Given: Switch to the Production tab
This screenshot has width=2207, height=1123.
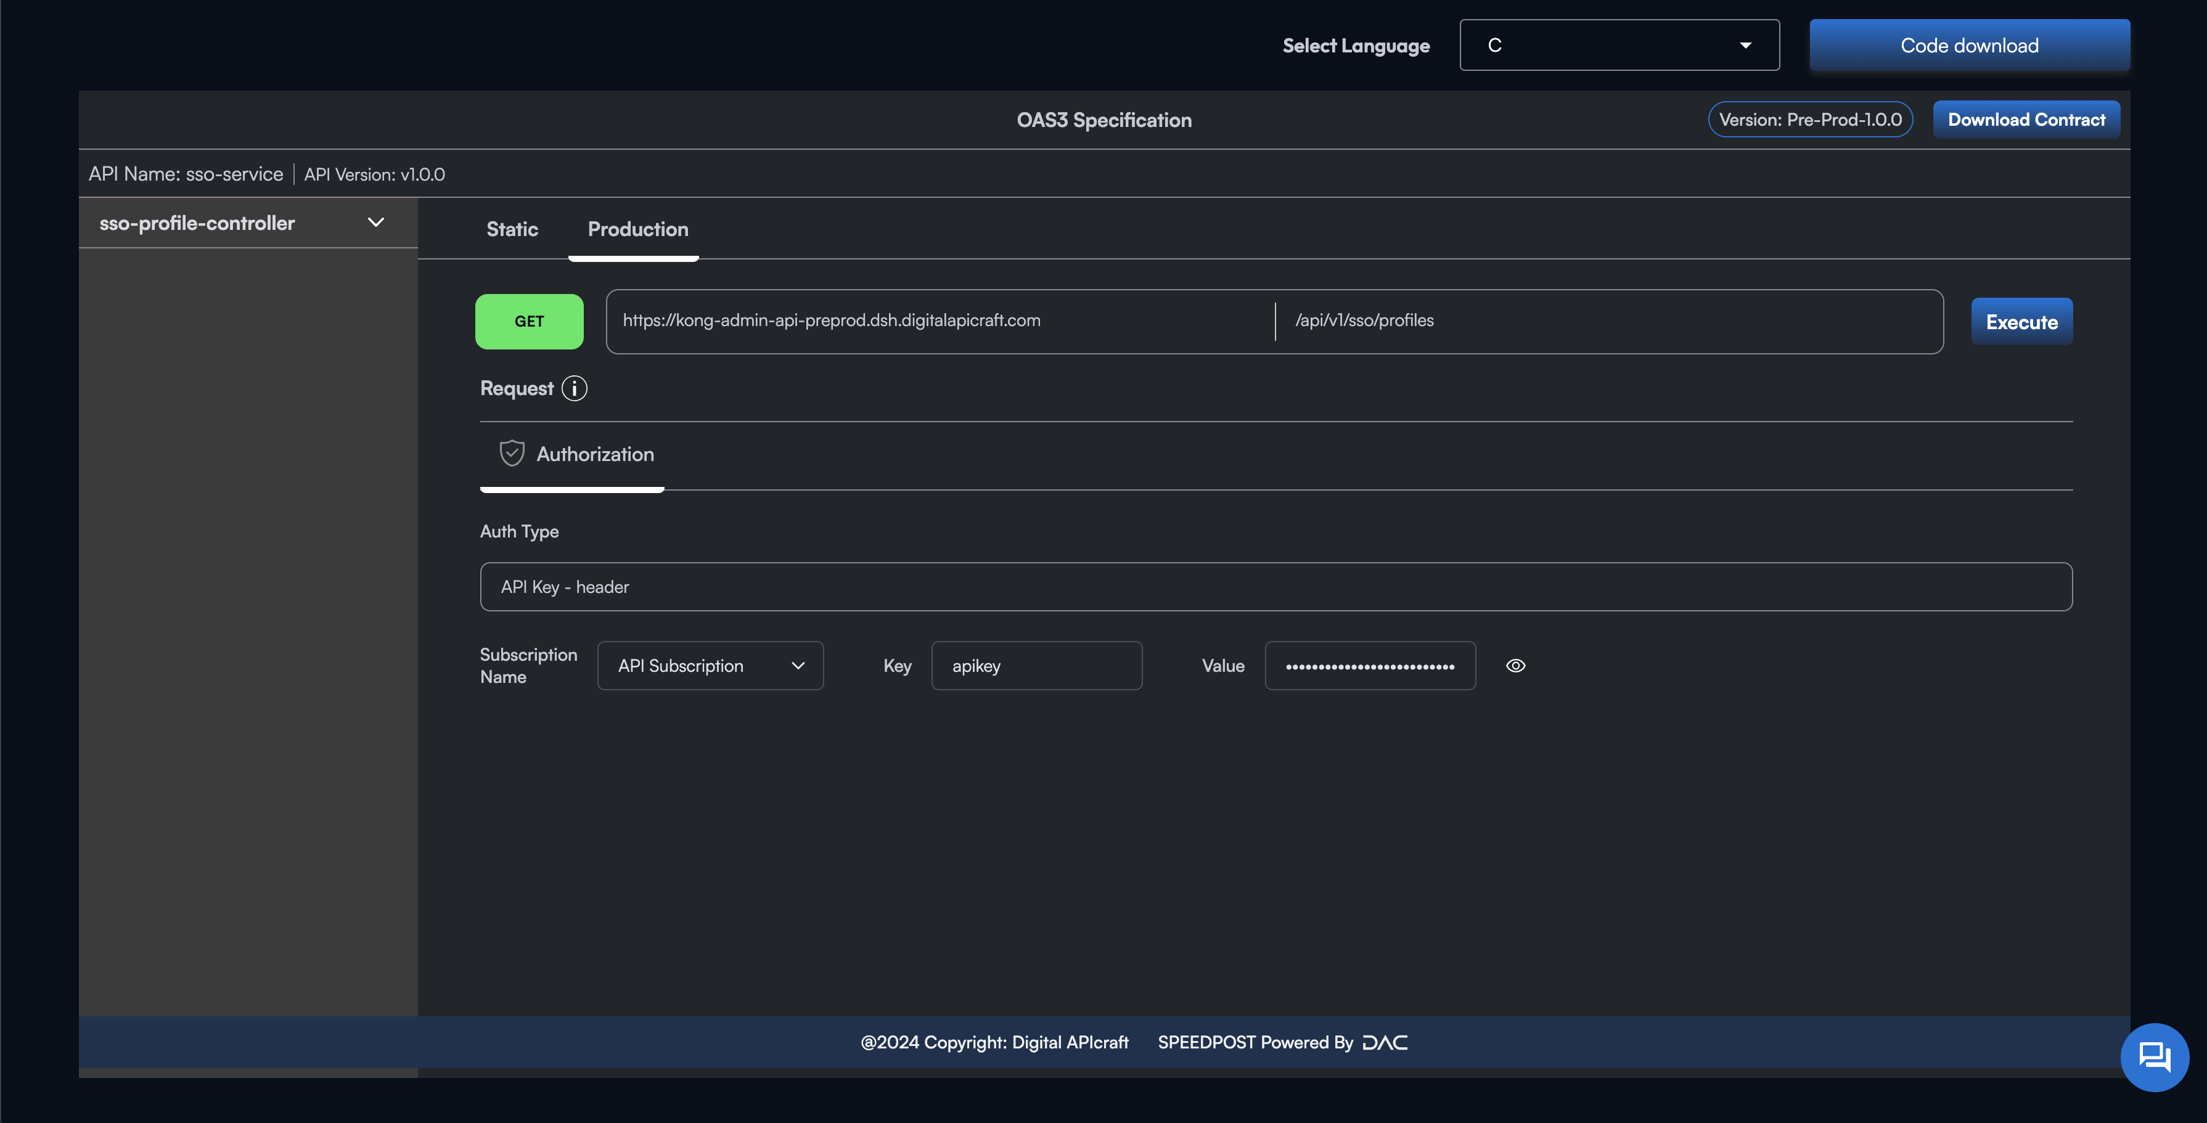Looking at the screenshot, I should 638,229.
